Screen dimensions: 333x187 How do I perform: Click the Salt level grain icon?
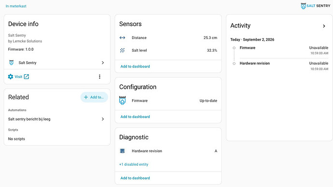click(122, 50)
